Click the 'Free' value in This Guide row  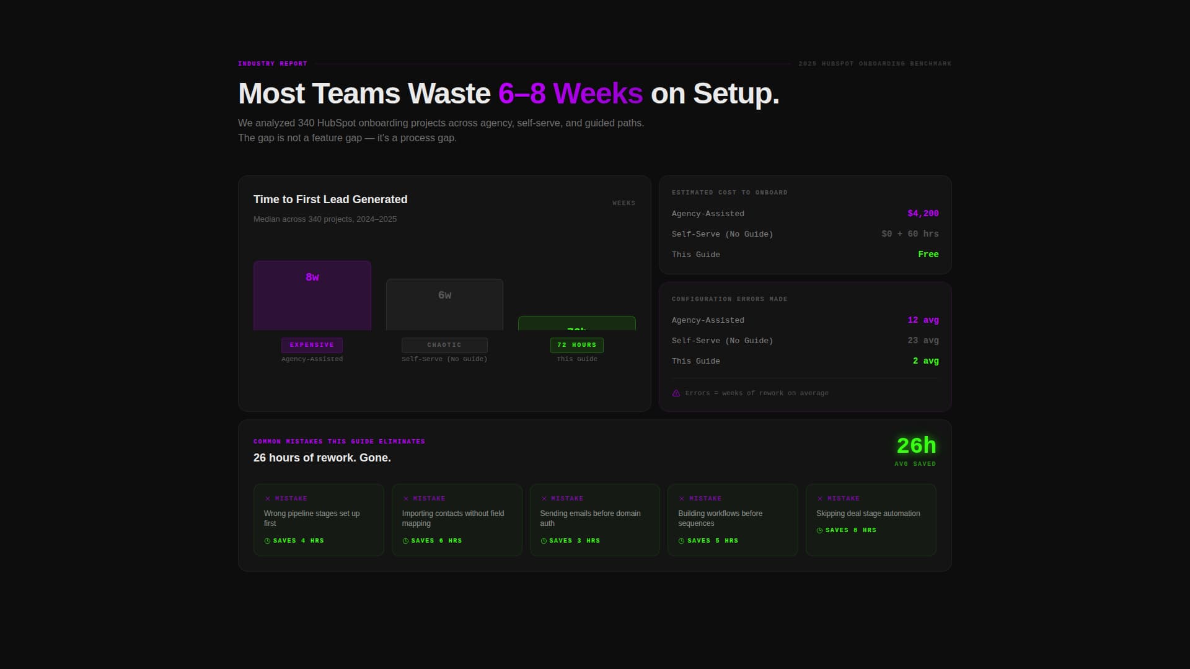tap(928, 254)
